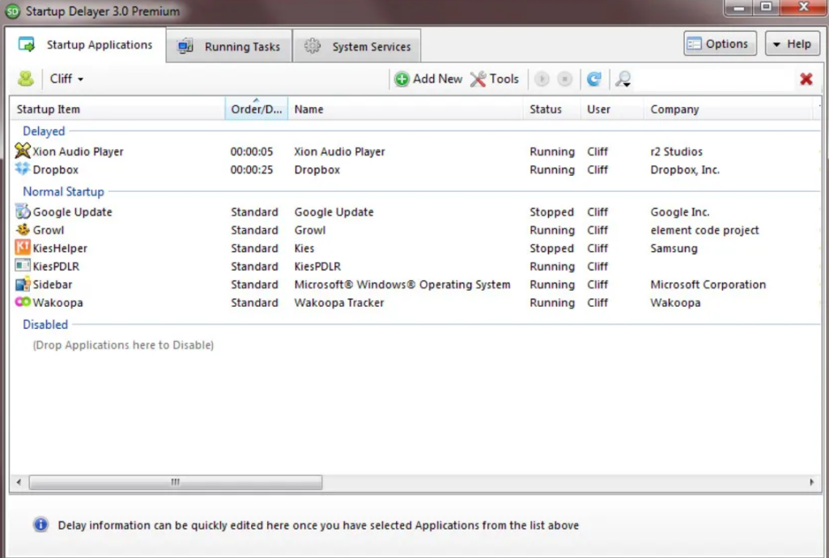Viewport: 829px width, 558px height.
Task: Click the Google Inc. company cell
Action: tap(680, 212)
